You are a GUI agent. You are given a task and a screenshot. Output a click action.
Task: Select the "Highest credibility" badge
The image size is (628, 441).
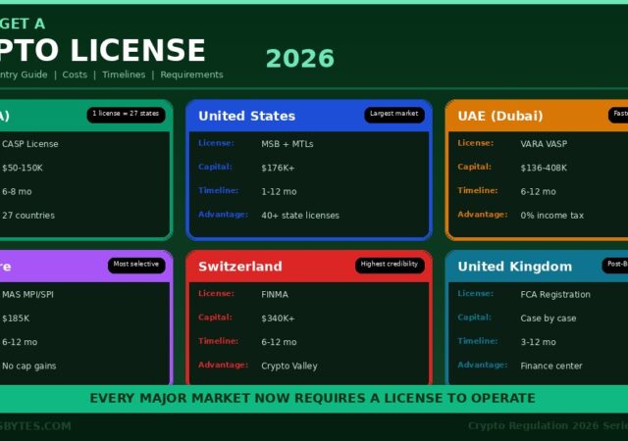coord(390,266)
